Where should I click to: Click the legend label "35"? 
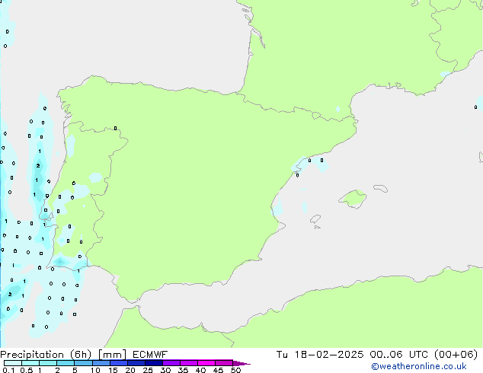click(x=183, y=370)
